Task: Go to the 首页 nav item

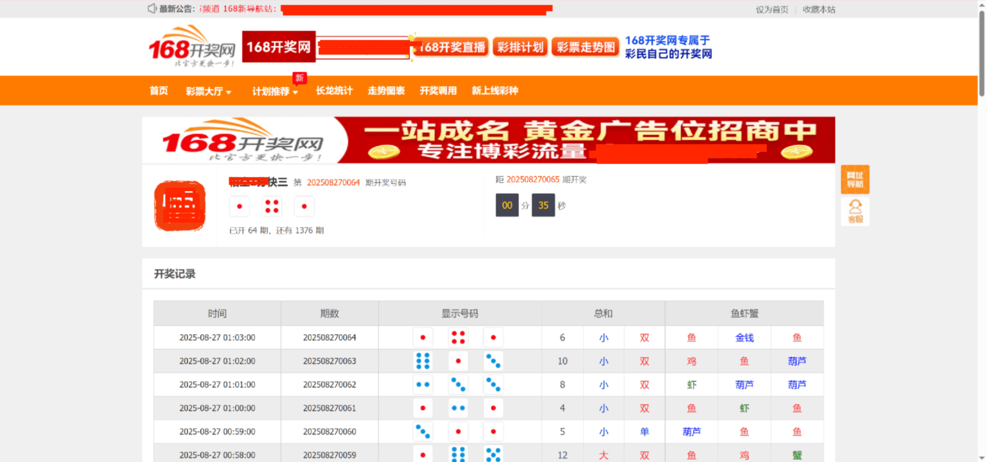Action: [159, 91]
